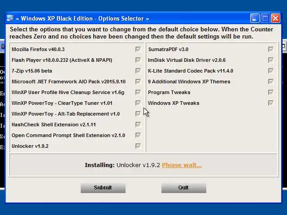
Task: Select 'ImDisk Virtual Disk Driver v2.0.6' label
Action: [187, 60]
